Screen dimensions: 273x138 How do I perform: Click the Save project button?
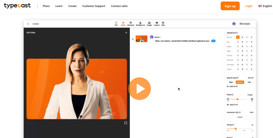pyautogui.click(x=245, y=24)
